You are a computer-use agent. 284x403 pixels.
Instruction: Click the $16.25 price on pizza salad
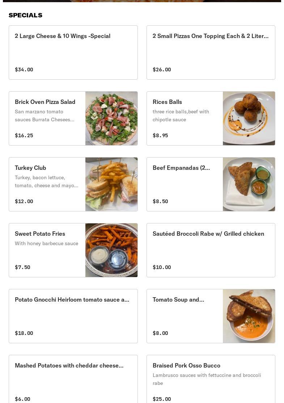(x=24, y=135)
